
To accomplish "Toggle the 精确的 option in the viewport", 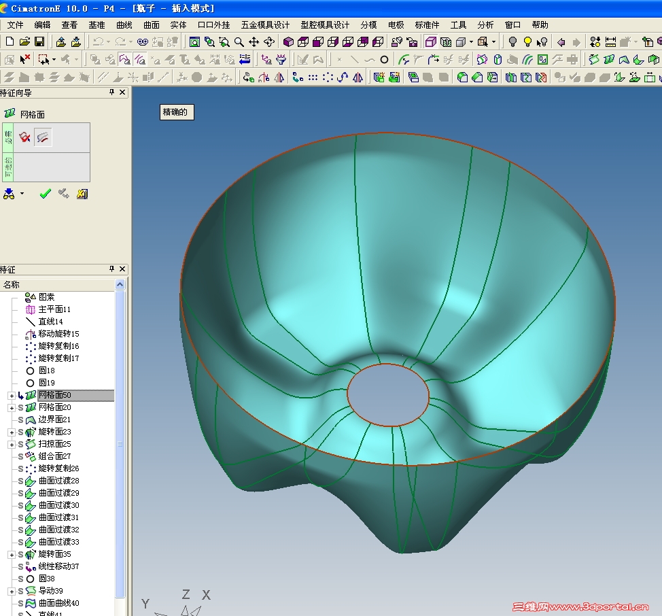I will [176, 112].
